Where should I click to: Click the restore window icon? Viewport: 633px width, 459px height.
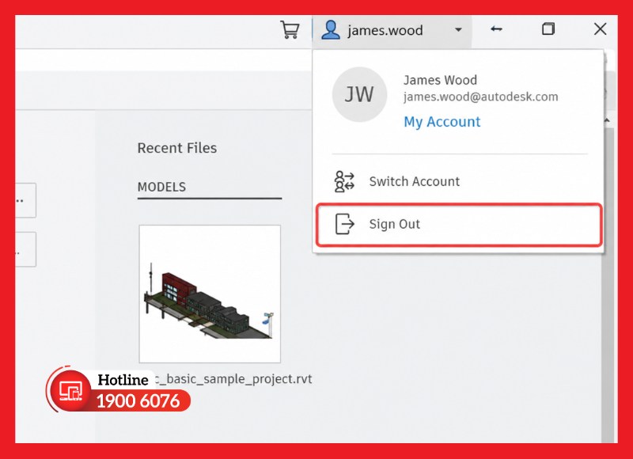pos(548,29)
